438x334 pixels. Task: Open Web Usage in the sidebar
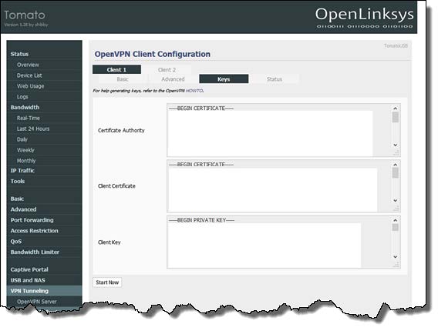coord(30,86)
